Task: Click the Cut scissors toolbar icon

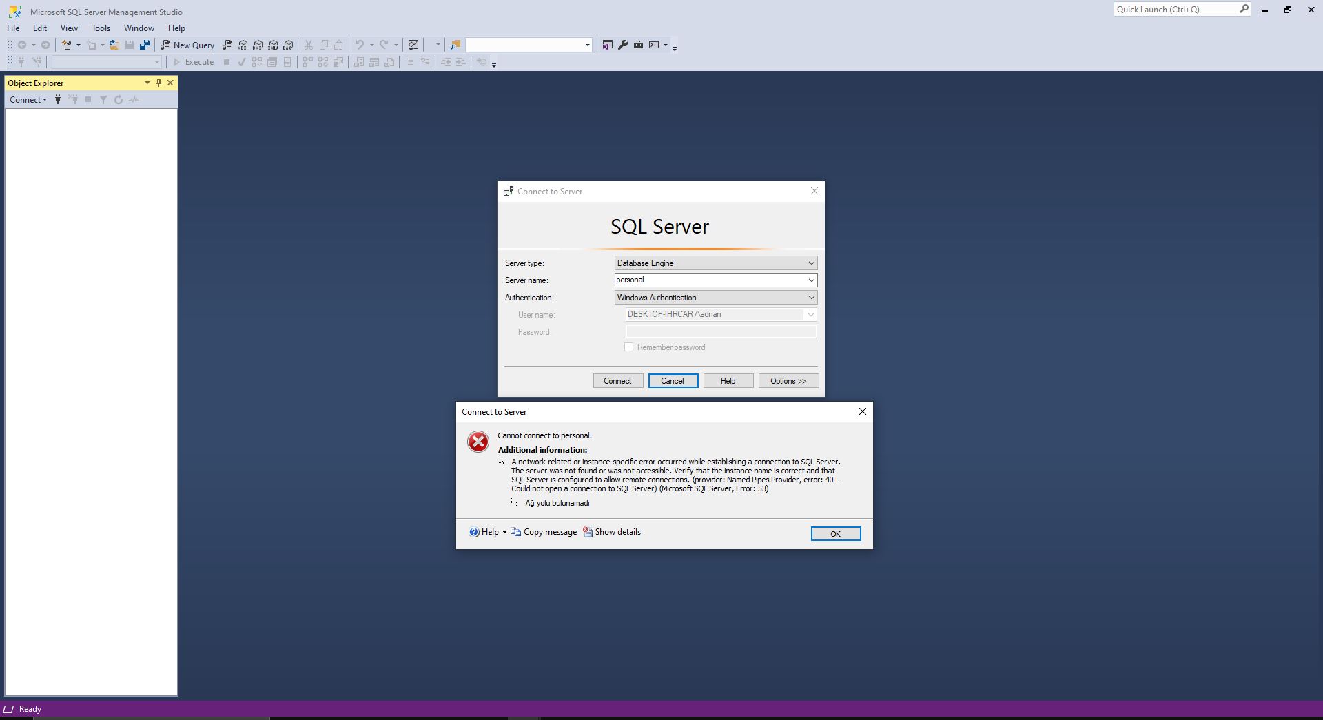Action: point(309,45)
